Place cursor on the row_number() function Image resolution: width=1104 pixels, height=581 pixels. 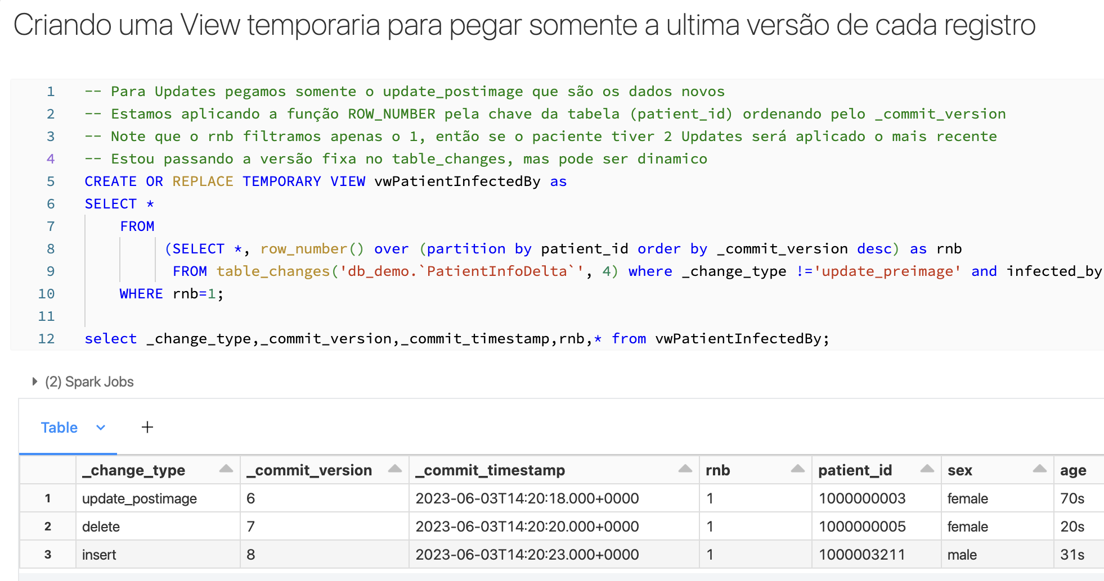[x=312, y=249]
